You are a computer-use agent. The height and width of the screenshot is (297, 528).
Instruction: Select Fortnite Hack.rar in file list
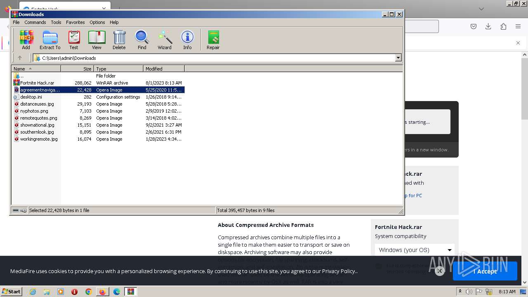click(x=98, y=83)
